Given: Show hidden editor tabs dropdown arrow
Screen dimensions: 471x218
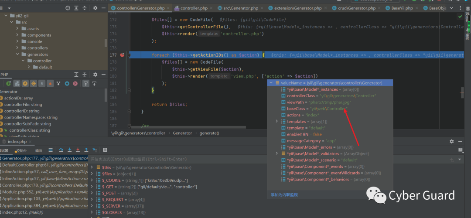Looking at the screenshot, I should 452,8.
